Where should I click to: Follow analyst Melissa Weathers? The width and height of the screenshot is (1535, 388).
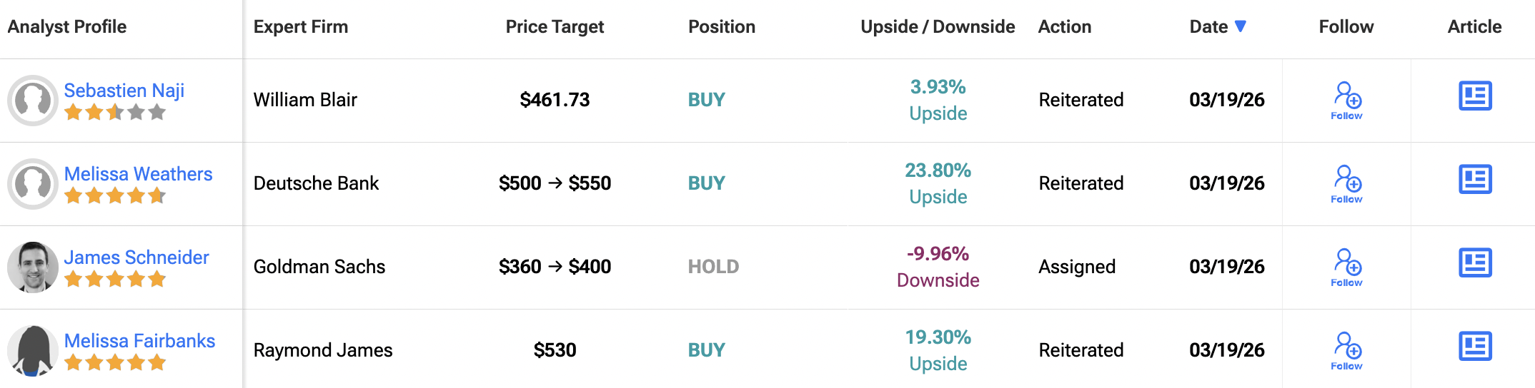click(1347, 184)
